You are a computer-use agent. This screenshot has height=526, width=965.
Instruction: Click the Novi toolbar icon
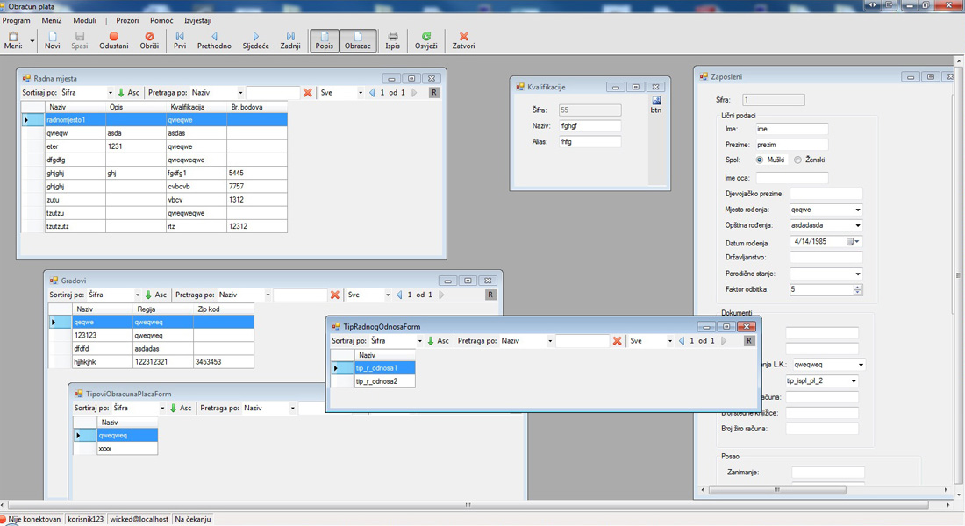point(53,40)
